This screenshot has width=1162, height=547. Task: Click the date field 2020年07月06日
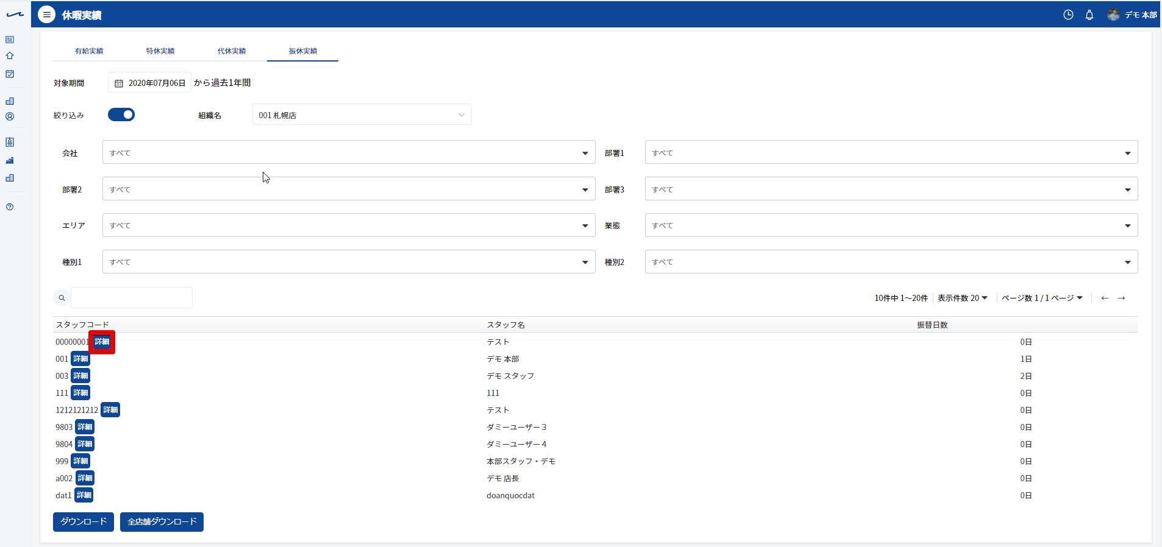[150, 83]
